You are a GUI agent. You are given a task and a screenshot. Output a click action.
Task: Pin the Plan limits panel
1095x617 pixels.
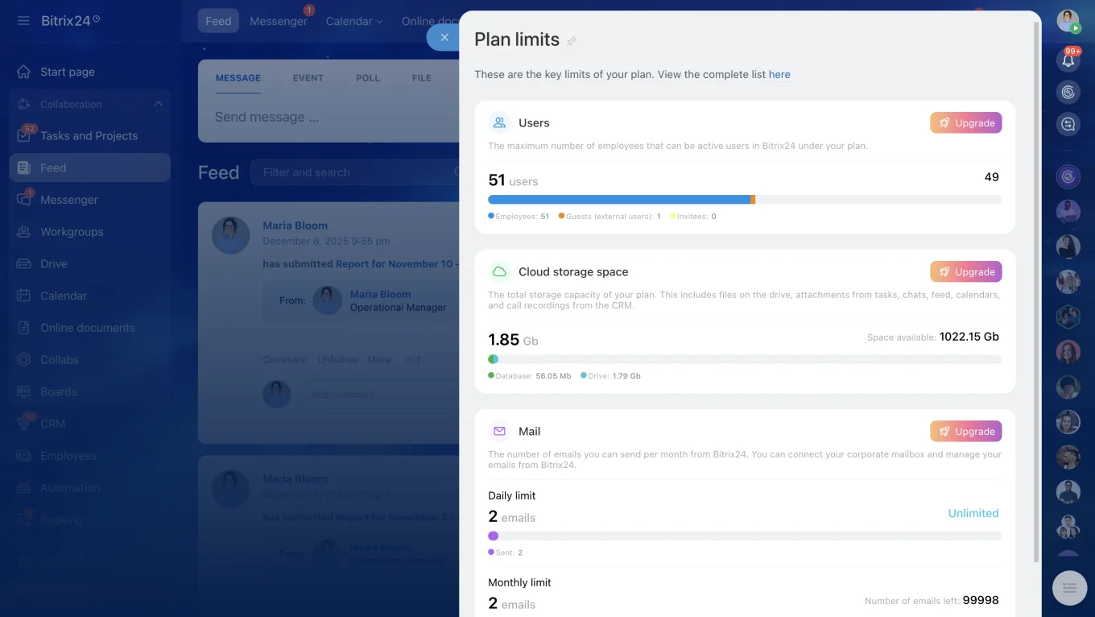573,40
